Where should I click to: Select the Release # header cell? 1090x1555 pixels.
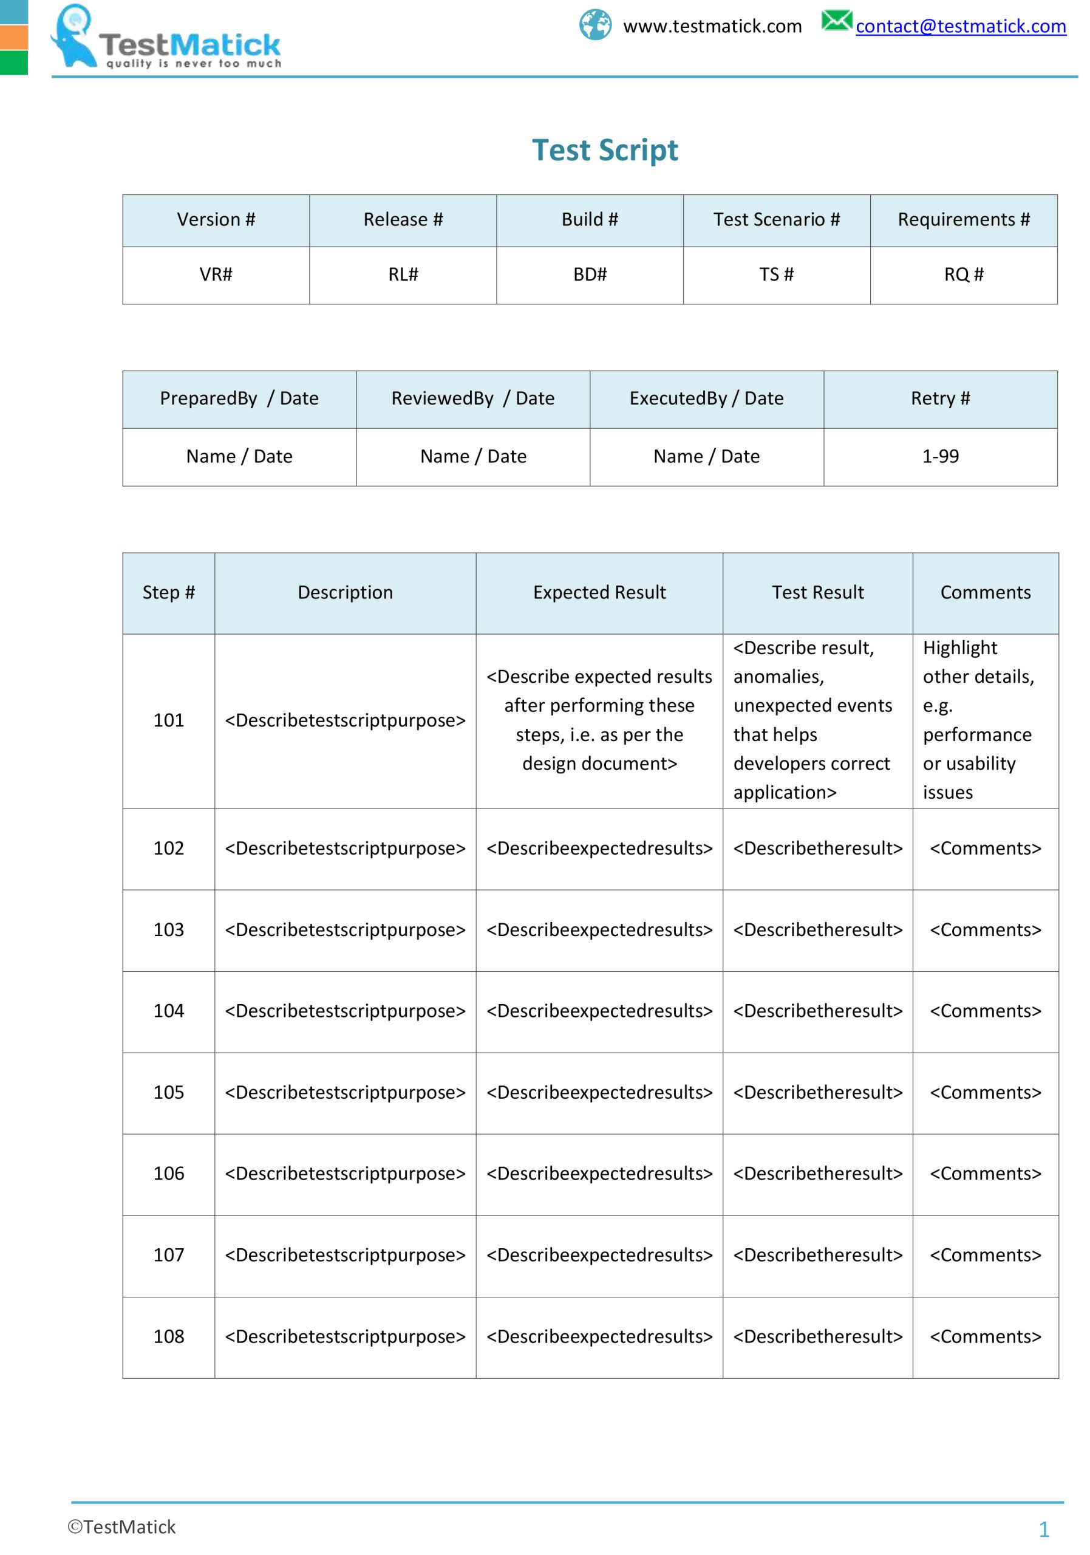pos(403,220)
